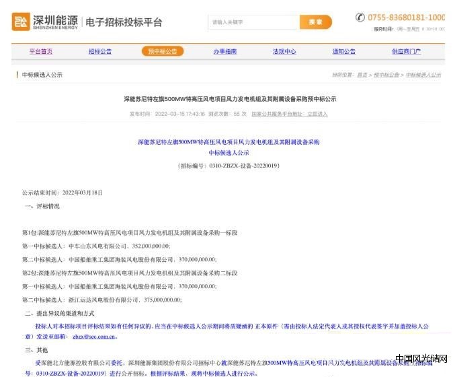This screenshot has width=453, height=379.
Task: Open the 供应商门户 nav item
Action: click(406, 51)
